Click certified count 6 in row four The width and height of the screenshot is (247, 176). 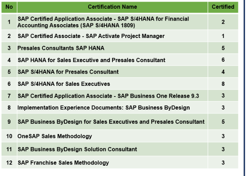click(x=223, y=60)
